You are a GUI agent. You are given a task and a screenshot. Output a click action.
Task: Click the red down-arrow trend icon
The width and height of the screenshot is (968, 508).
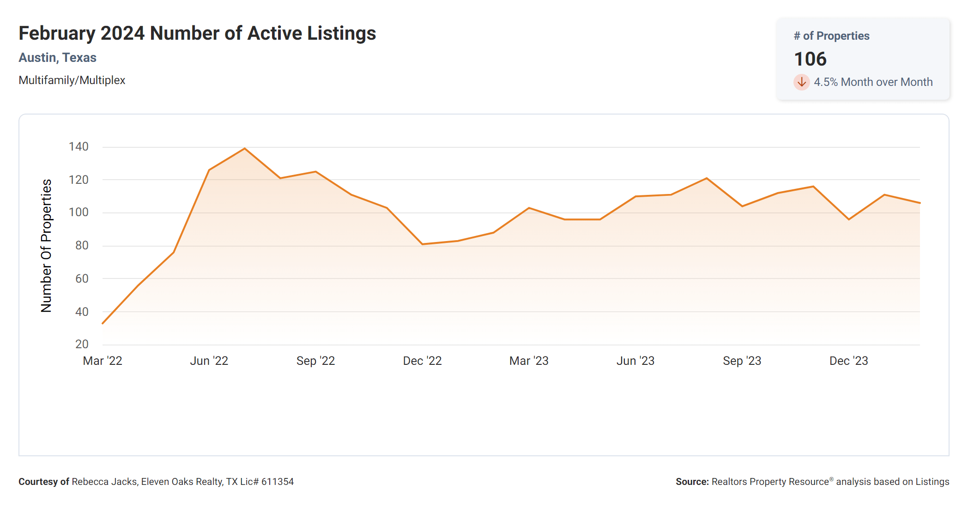(x=801, y=82)
